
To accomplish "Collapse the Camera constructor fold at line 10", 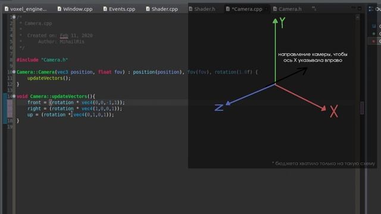I will [14, 72].
